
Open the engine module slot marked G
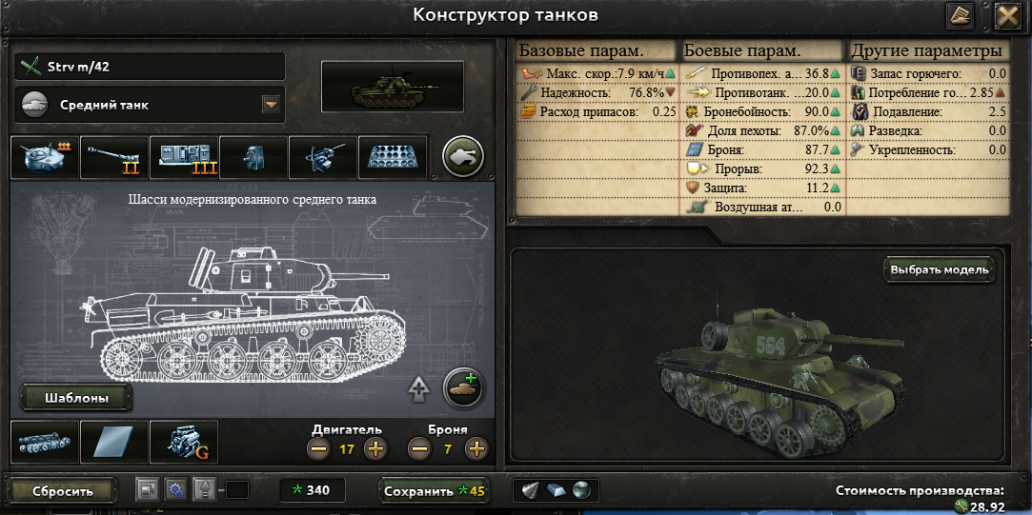pos(184,442)
